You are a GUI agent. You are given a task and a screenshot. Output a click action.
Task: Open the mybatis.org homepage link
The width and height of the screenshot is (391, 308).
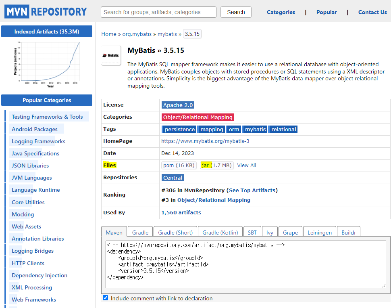point(205,141)
